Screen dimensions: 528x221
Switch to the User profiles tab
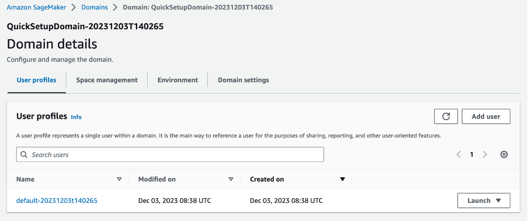click(36, 80)
